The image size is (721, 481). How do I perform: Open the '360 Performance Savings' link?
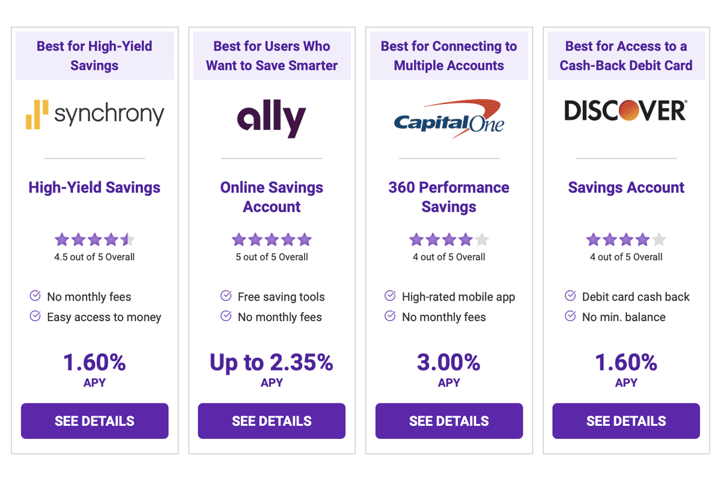(449, 197)
